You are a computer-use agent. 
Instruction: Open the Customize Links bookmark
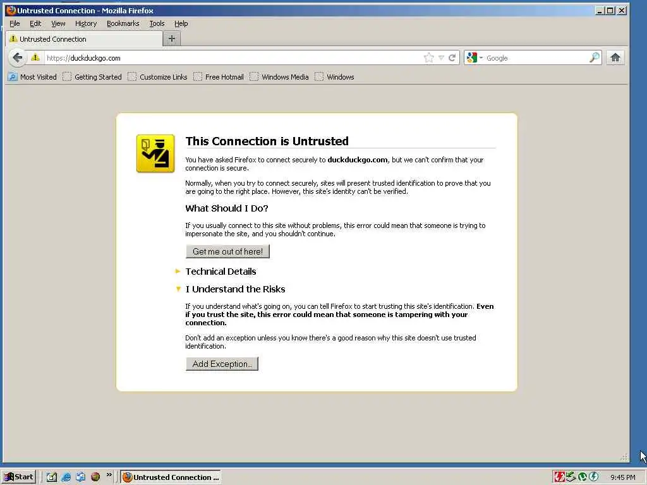pyautogui.click(x=157, y=76)
